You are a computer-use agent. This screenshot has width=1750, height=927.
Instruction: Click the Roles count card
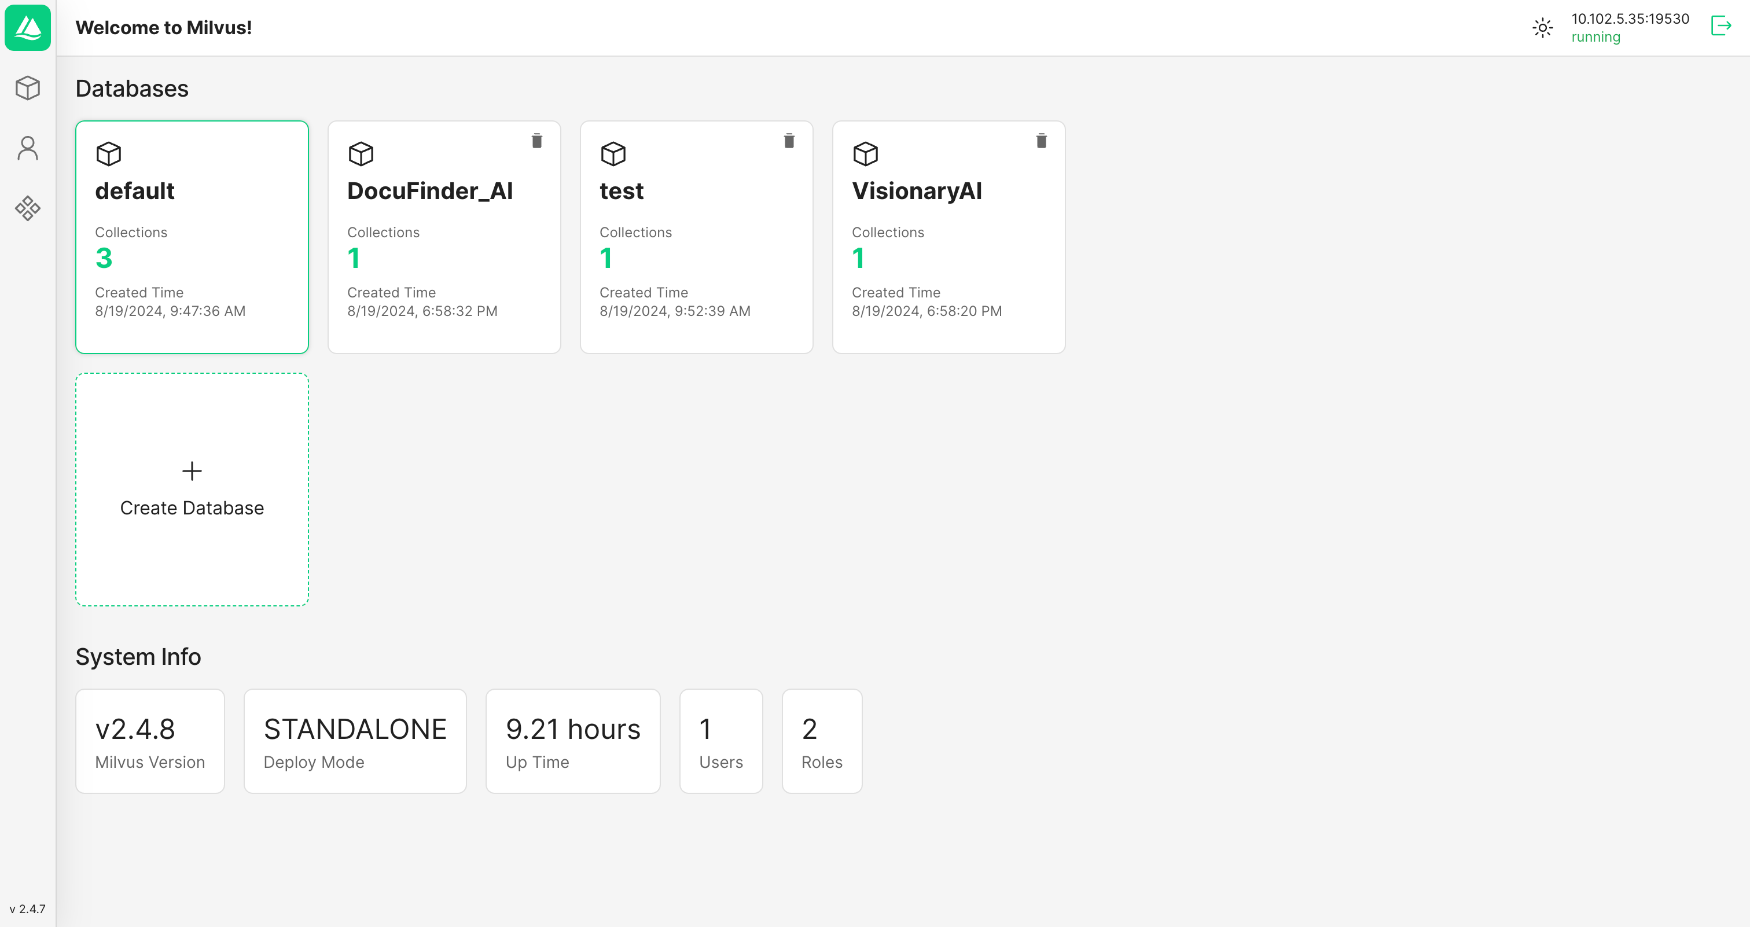[821, 741]
